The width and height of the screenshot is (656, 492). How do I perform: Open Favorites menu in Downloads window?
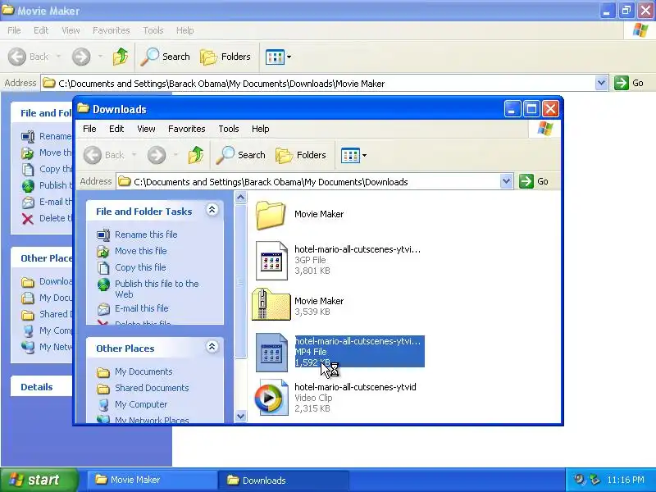tap(187, 129)
